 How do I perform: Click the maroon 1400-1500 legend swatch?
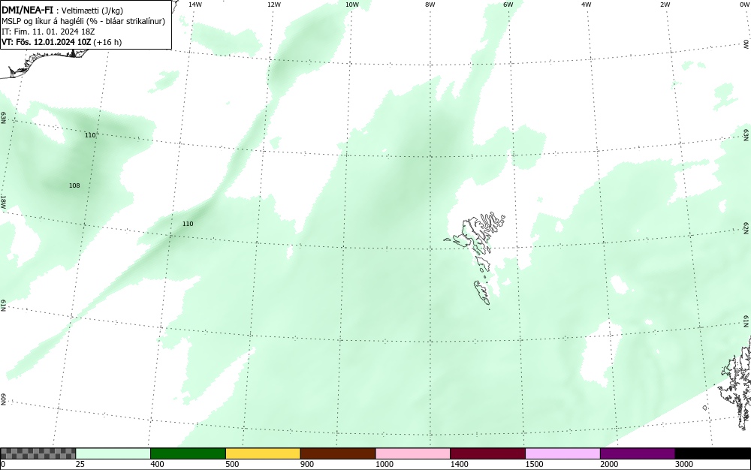click(x=487, y=453)
